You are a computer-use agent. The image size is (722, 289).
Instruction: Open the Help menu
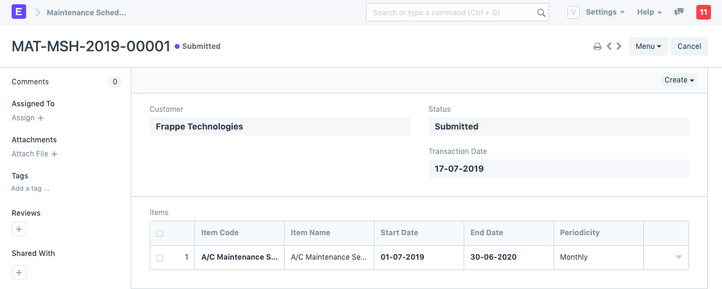coord(649,12)
